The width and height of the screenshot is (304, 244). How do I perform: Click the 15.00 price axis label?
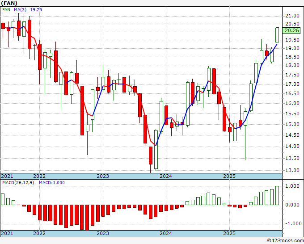tap(292, 124)
